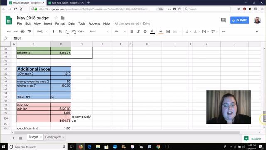The width and height of the screenshot is (266, 150).
Task: Click the blue SHARE button
Action: [x=239, y=20]
